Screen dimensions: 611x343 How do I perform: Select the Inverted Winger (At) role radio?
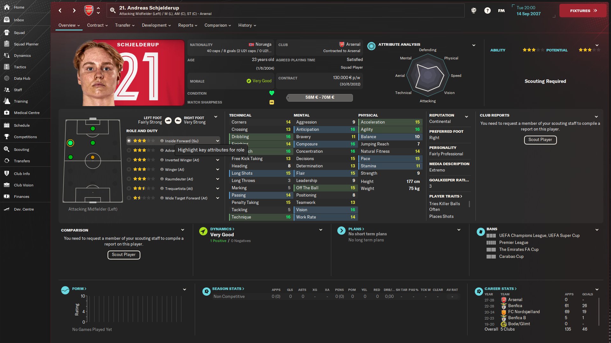click(x=129, y=160)
